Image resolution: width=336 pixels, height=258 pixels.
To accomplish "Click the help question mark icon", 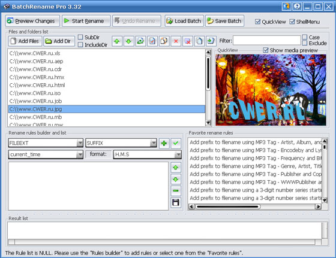I will pyautogui.click(x=297, y=7).
